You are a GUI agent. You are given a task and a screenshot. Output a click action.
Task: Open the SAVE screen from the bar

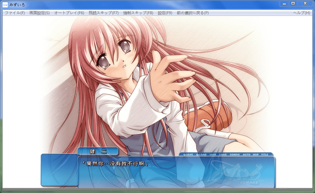(x=213, y=155)
